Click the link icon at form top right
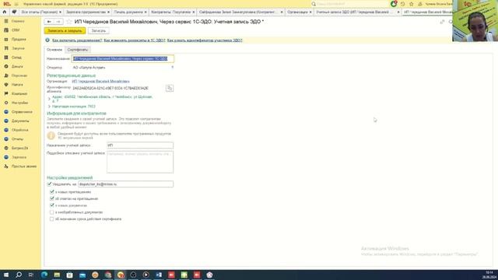The image size is (498, 280). coord(442,22)
